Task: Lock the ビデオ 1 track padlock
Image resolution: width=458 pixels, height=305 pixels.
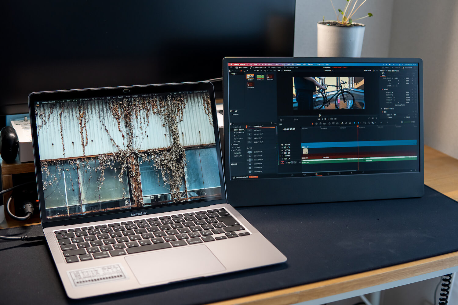Action: (282, 159)
